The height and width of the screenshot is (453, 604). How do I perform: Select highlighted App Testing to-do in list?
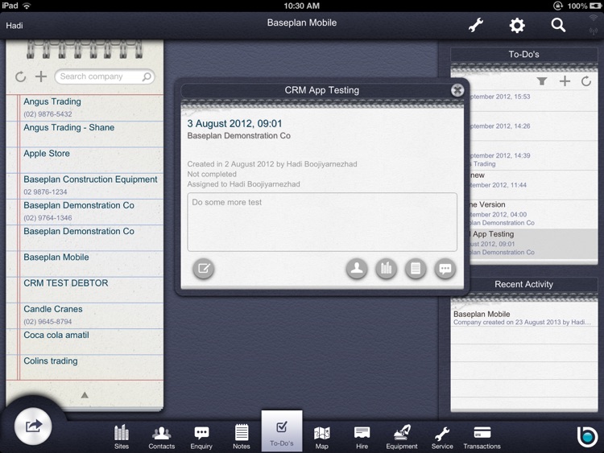tap(534, 244)
